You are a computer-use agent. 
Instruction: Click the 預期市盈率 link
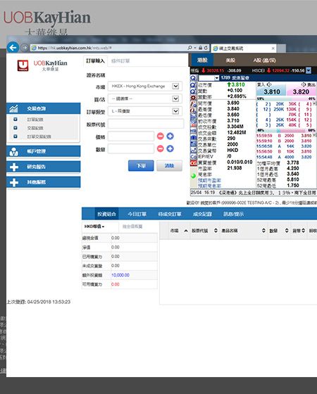pyautogui.click(x=210, y=180)
